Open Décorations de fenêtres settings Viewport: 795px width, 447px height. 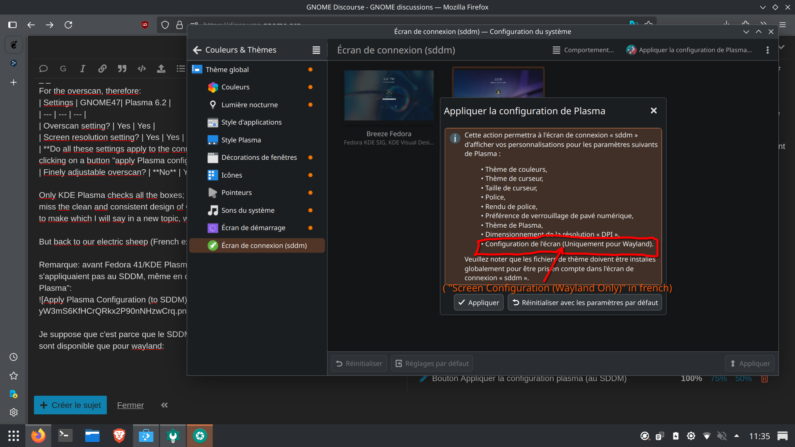[x=257, y=157]
